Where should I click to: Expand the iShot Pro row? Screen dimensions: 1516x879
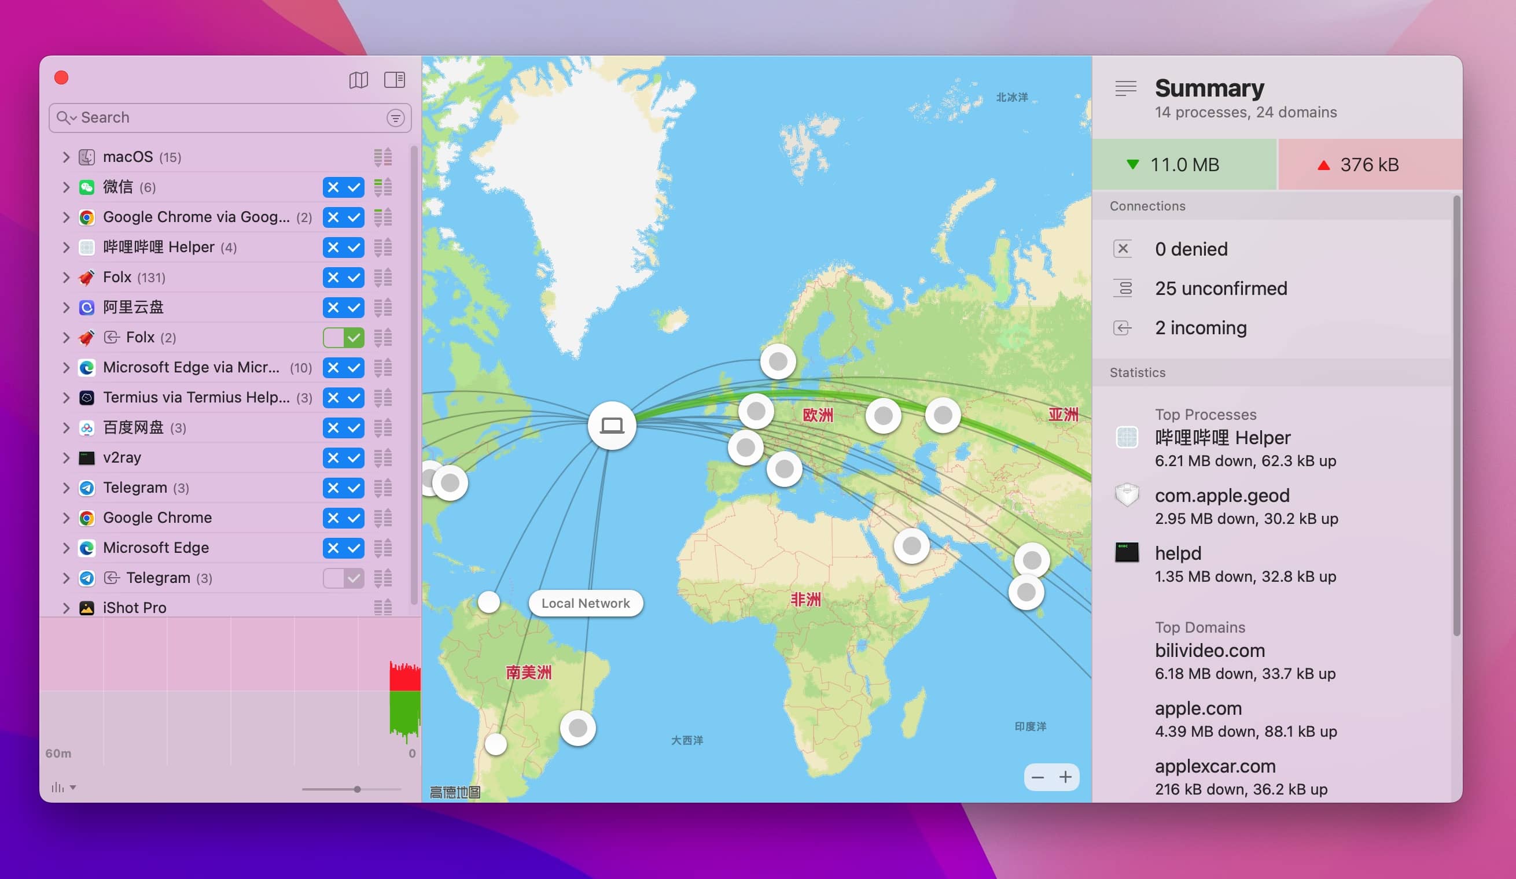(66, 608)
